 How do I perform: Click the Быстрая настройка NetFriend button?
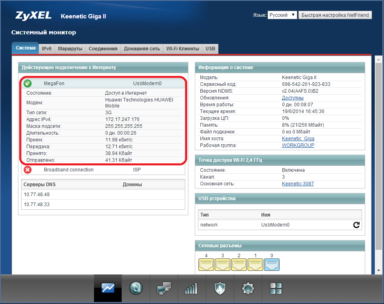click(335, 15)
